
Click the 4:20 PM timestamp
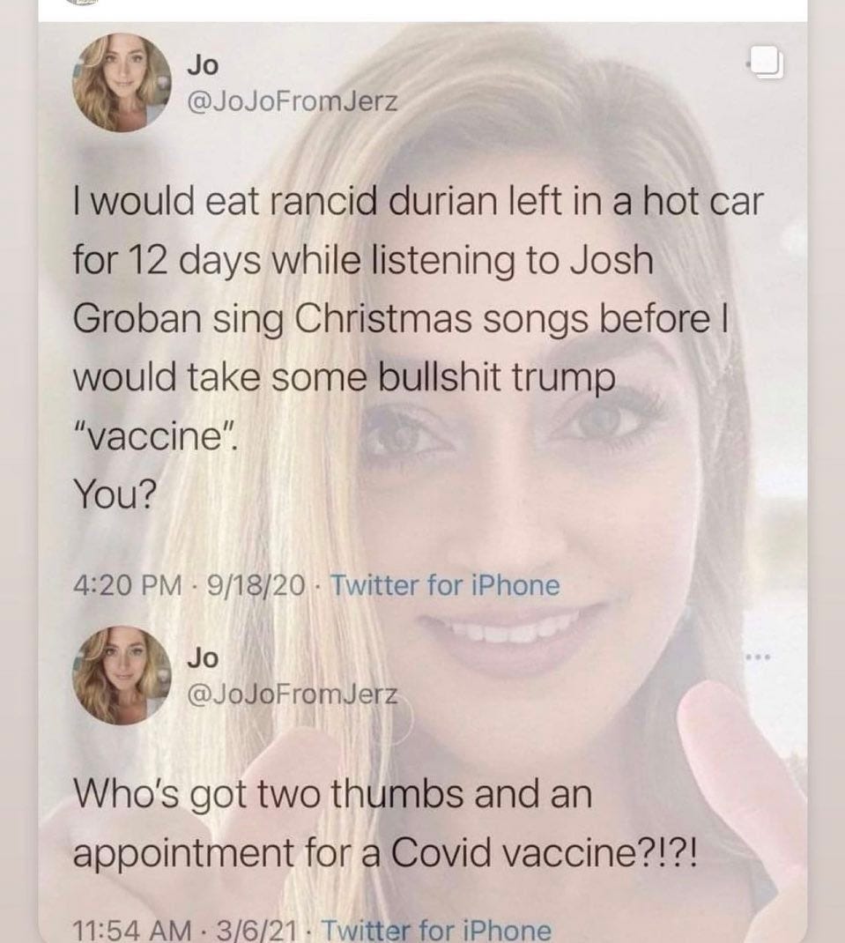click(127, 585)
